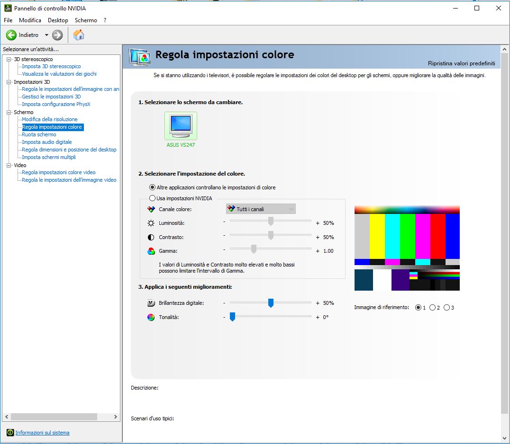Click 'Ripristina valori predefiniti' link
510x444 pixels.
pos(462,63)
